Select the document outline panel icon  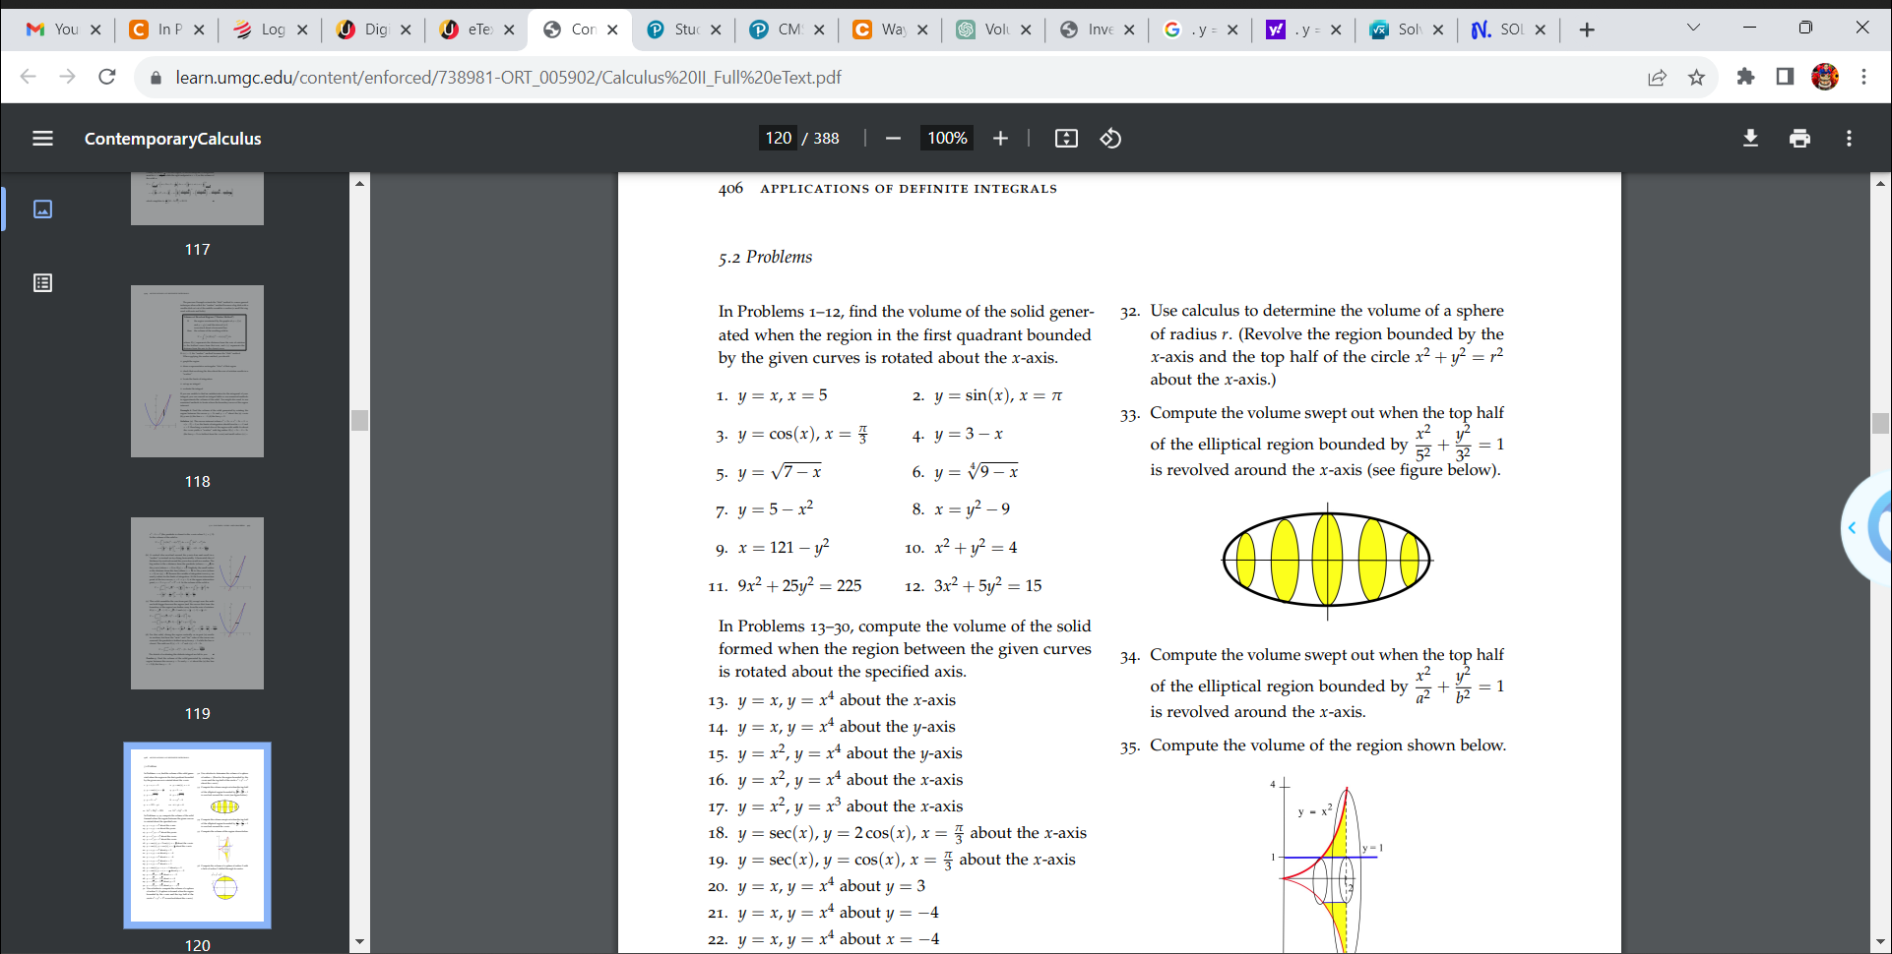point(42,282)
